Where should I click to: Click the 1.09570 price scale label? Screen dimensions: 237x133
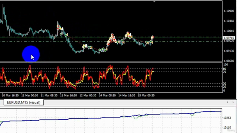[x=229, y=41]
